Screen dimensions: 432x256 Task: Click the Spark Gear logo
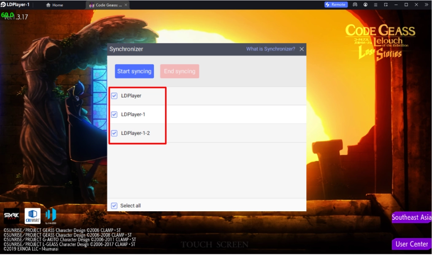11,216
